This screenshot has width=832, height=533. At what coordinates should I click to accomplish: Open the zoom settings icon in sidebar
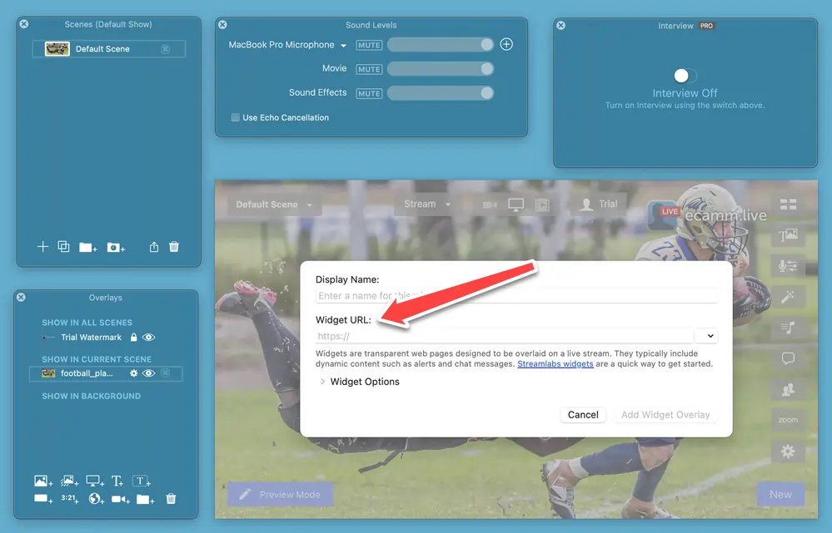coord(789,420)
